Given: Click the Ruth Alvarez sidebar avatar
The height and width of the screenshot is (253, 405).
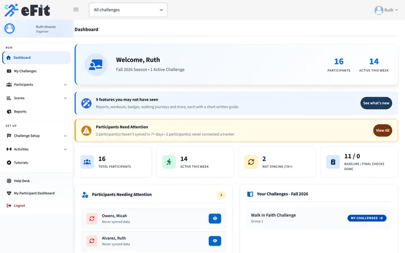Looking at the screenshot, I should (x=10, y=29).
